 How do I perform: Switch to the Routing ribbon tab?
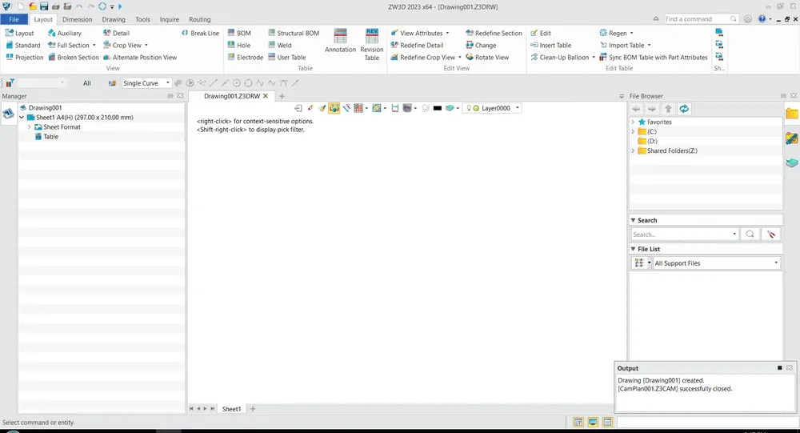tap(199, 19)
